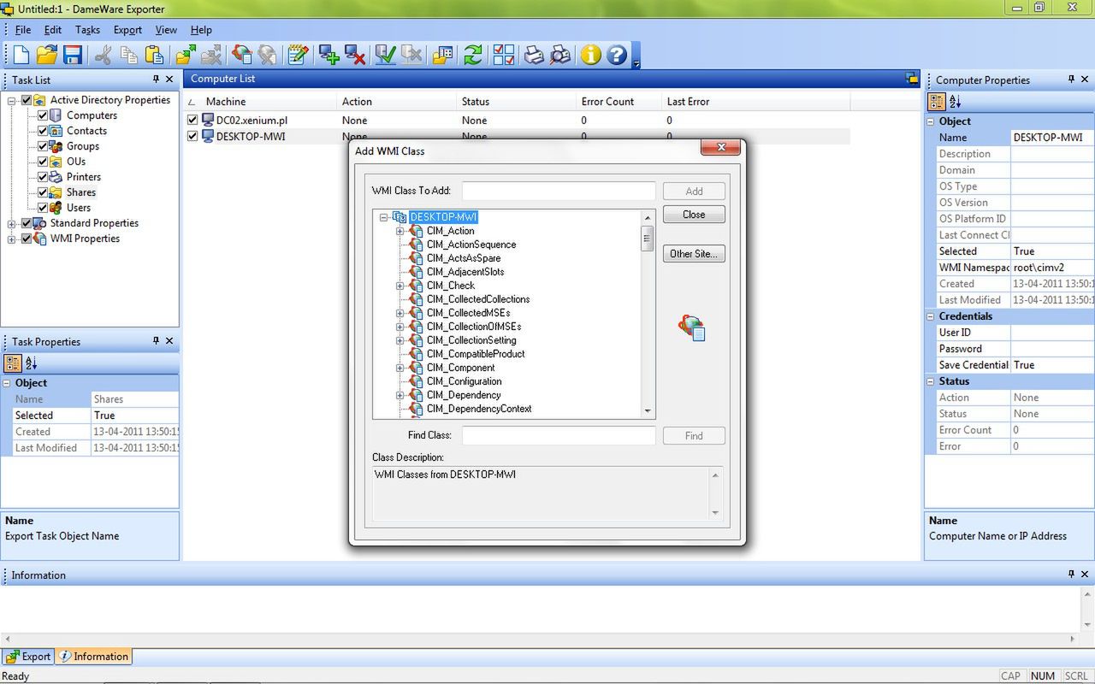Screen dimensions: 1095x684
Task: Click the Other Site... button
Action: coord(694,254)
